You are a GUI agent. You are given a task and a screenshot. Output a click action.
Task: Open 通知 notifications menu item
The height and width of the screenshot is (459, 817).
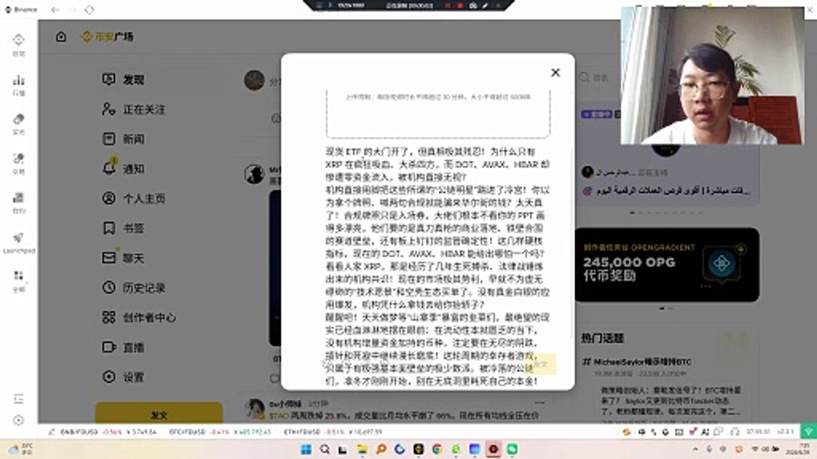pyautogui.click(x=160, y=169)
